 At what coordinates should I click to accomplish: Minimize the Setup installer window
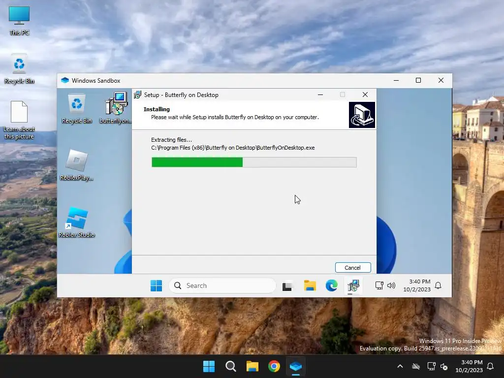coord(320,94)
